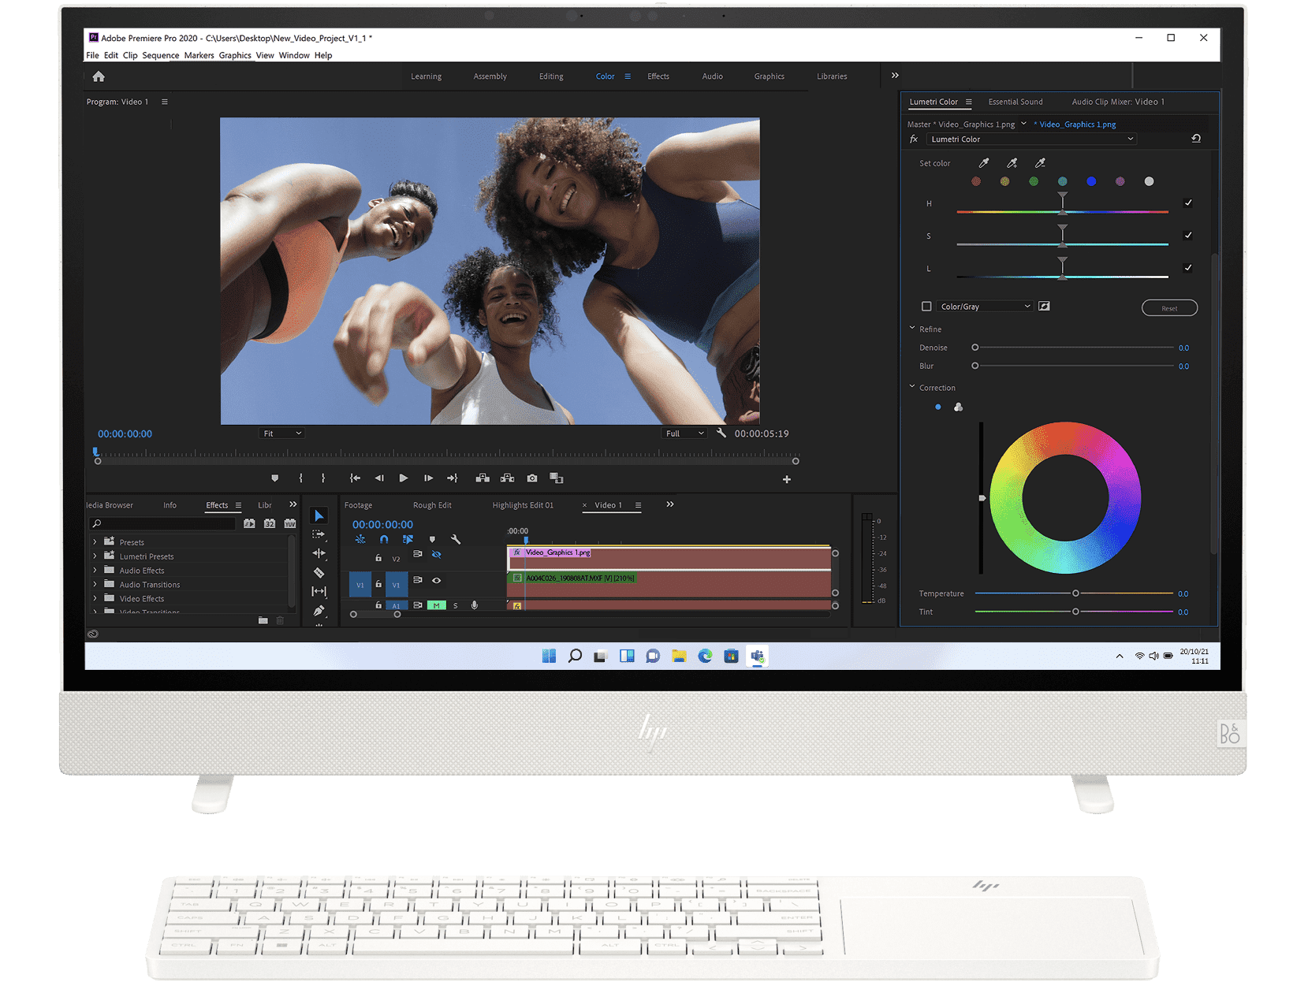Click Accelerated Effects filter icon in Effects panel
Screen dimensions: 1308x982
[x=249, y=523]
